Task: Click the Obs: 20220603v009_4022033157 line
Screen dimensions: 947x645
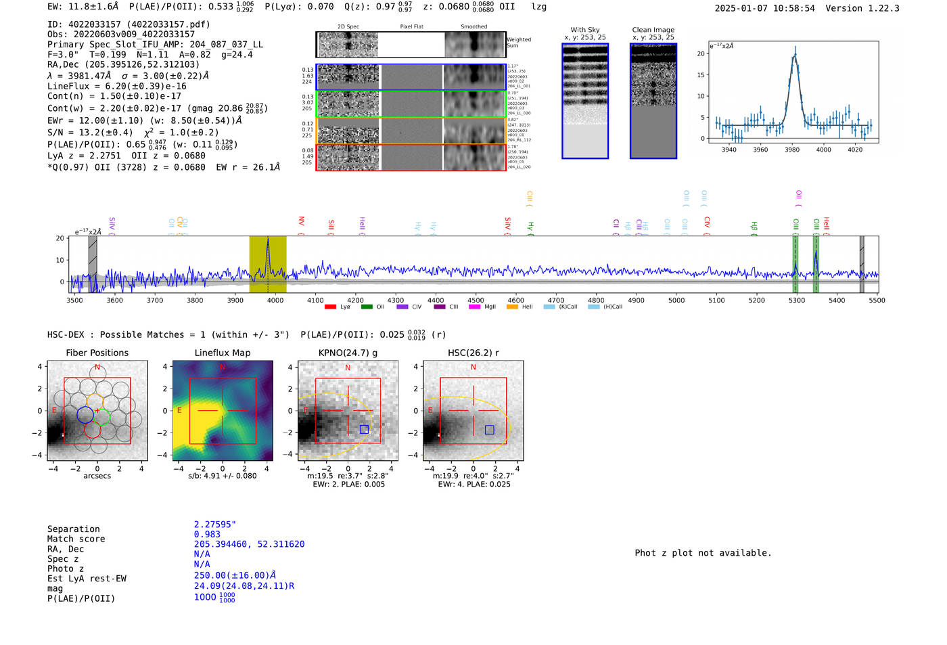Action: tap(121, 34)
